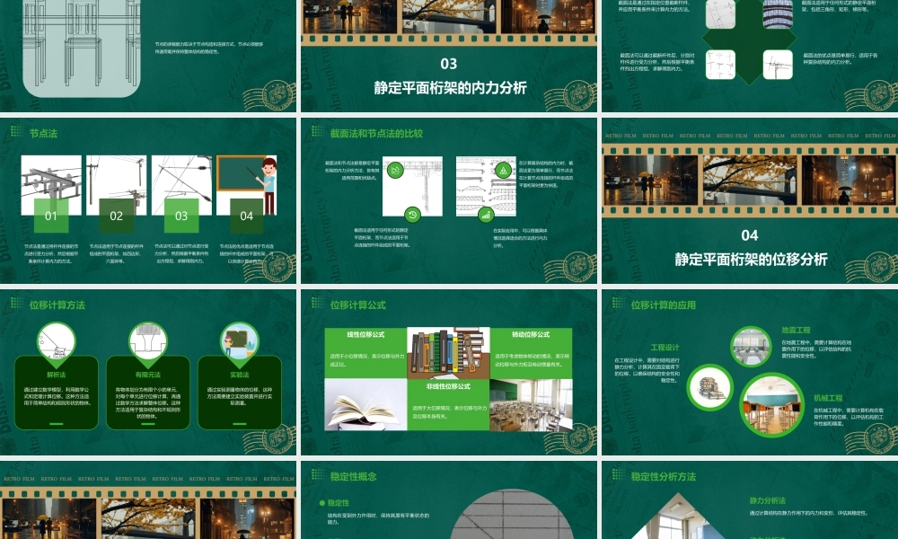Click the green triangle icon on the bridge diagrams image
The image size is (898, 539).
coord(504,170)
